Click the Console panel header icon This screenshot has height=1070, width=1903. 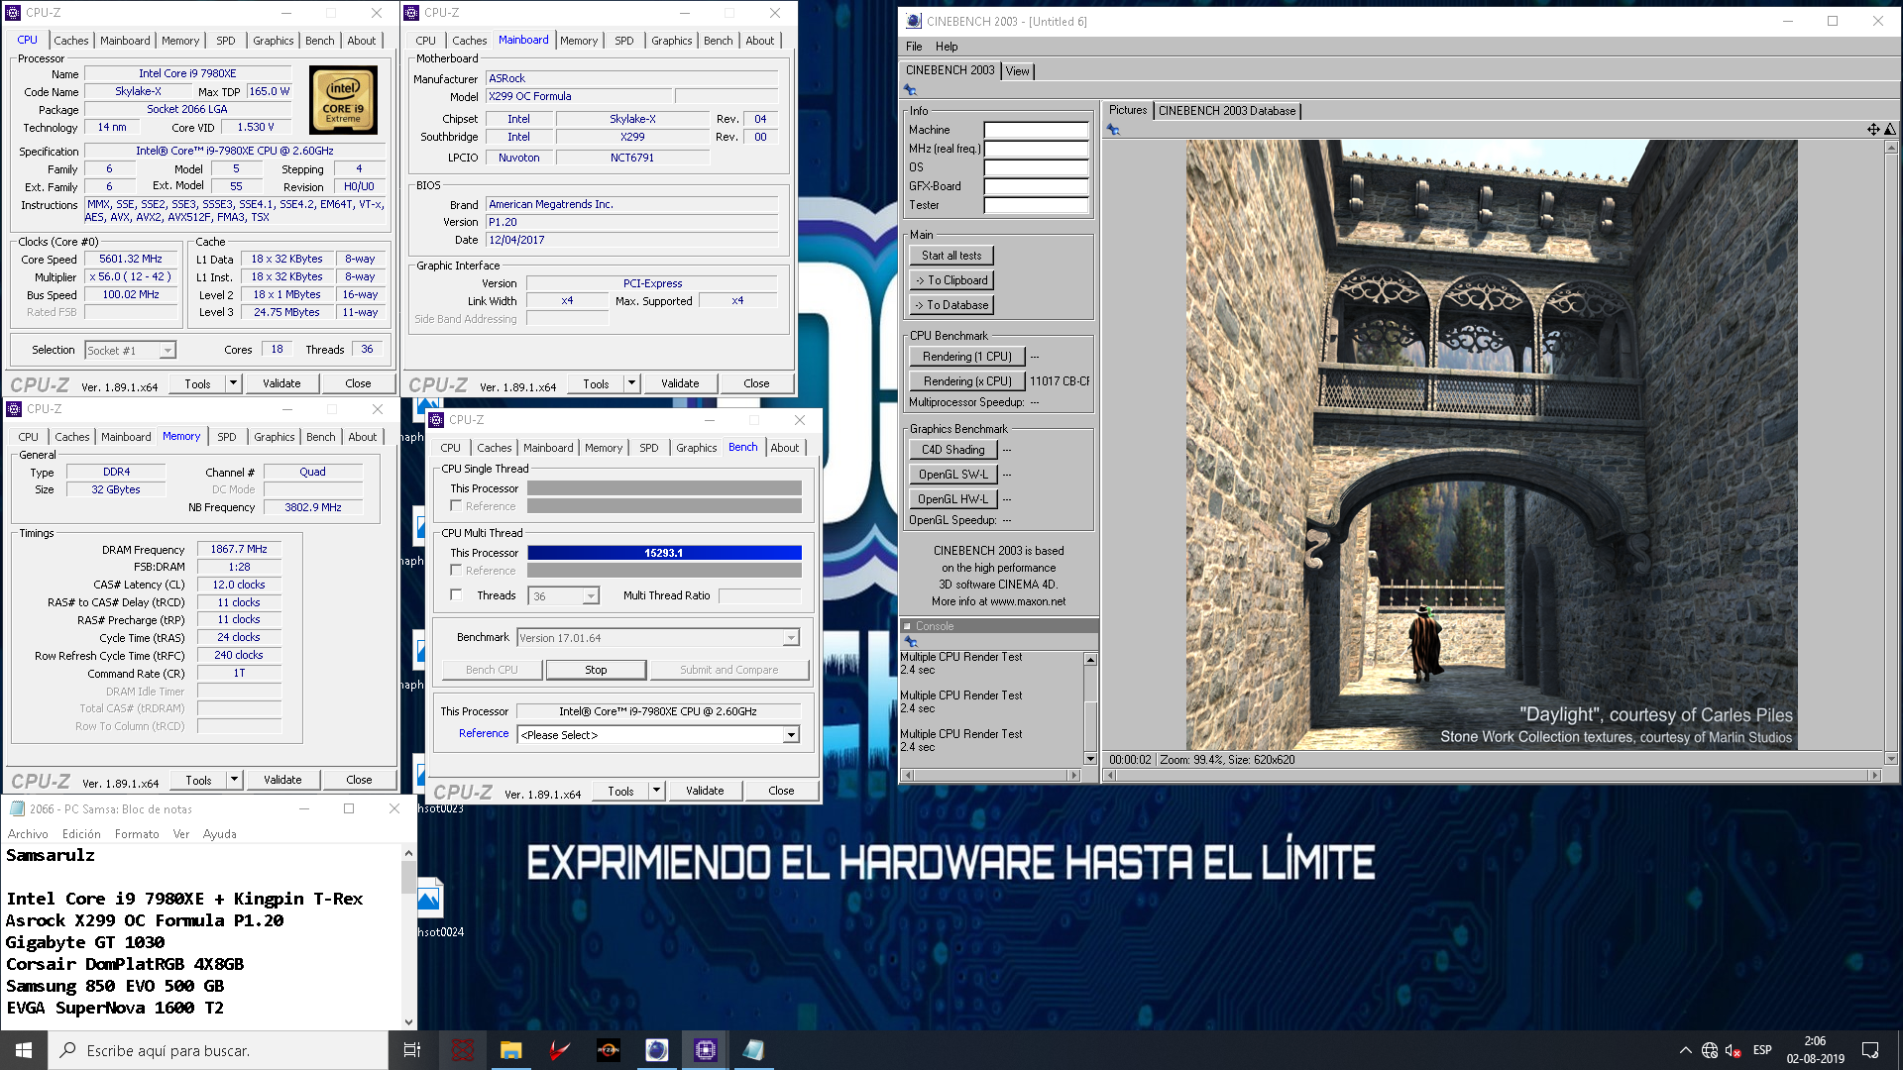click(x=907, y=626)
